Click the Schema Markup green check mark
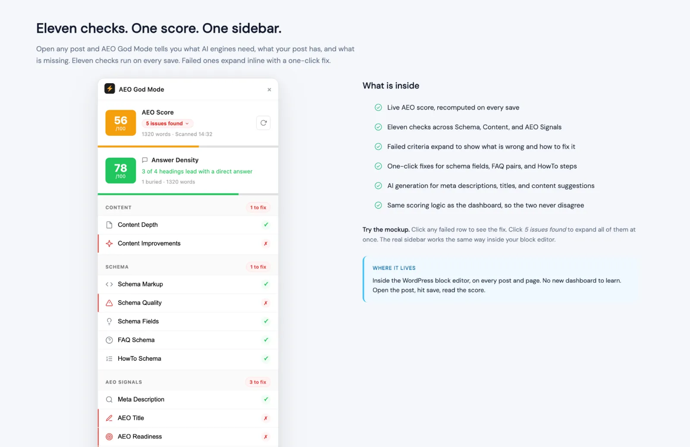690x447 pixels. tap(266, 284)
